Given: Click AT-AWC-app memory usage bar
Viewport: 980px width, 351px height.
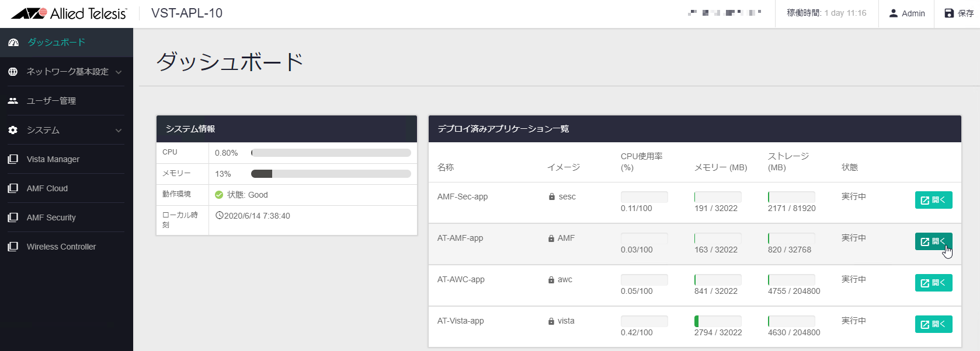Looking at the screenshot, I should (718, 280).
